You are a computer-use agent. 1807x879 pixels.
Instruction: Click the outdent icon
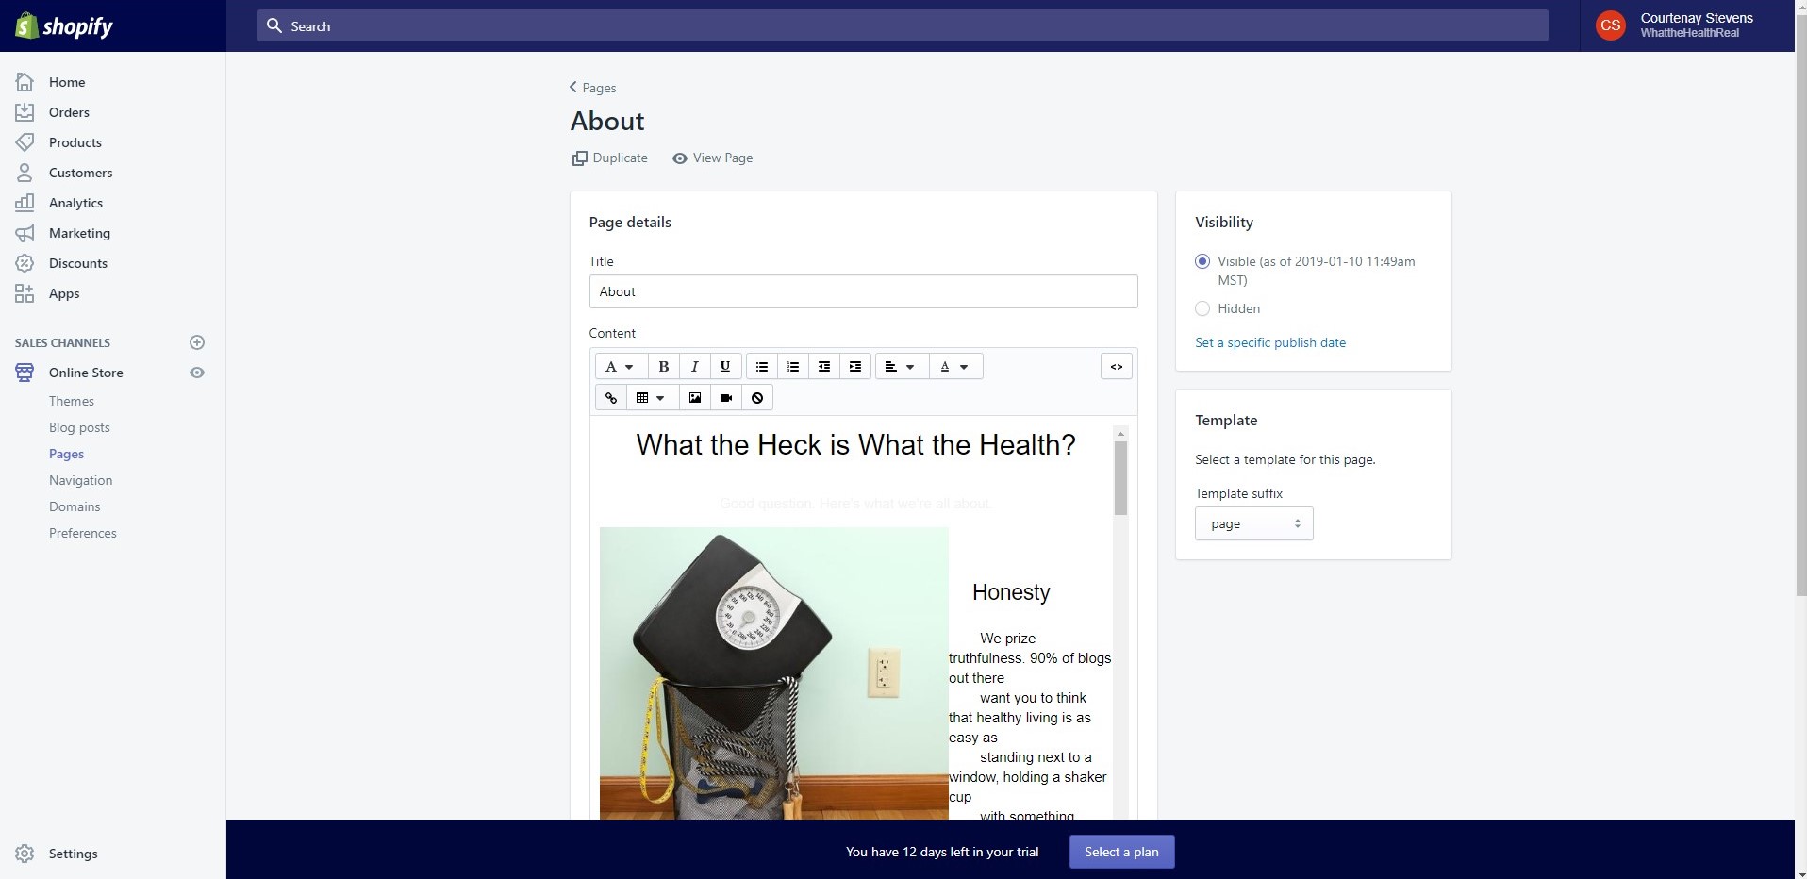point(824,366)
